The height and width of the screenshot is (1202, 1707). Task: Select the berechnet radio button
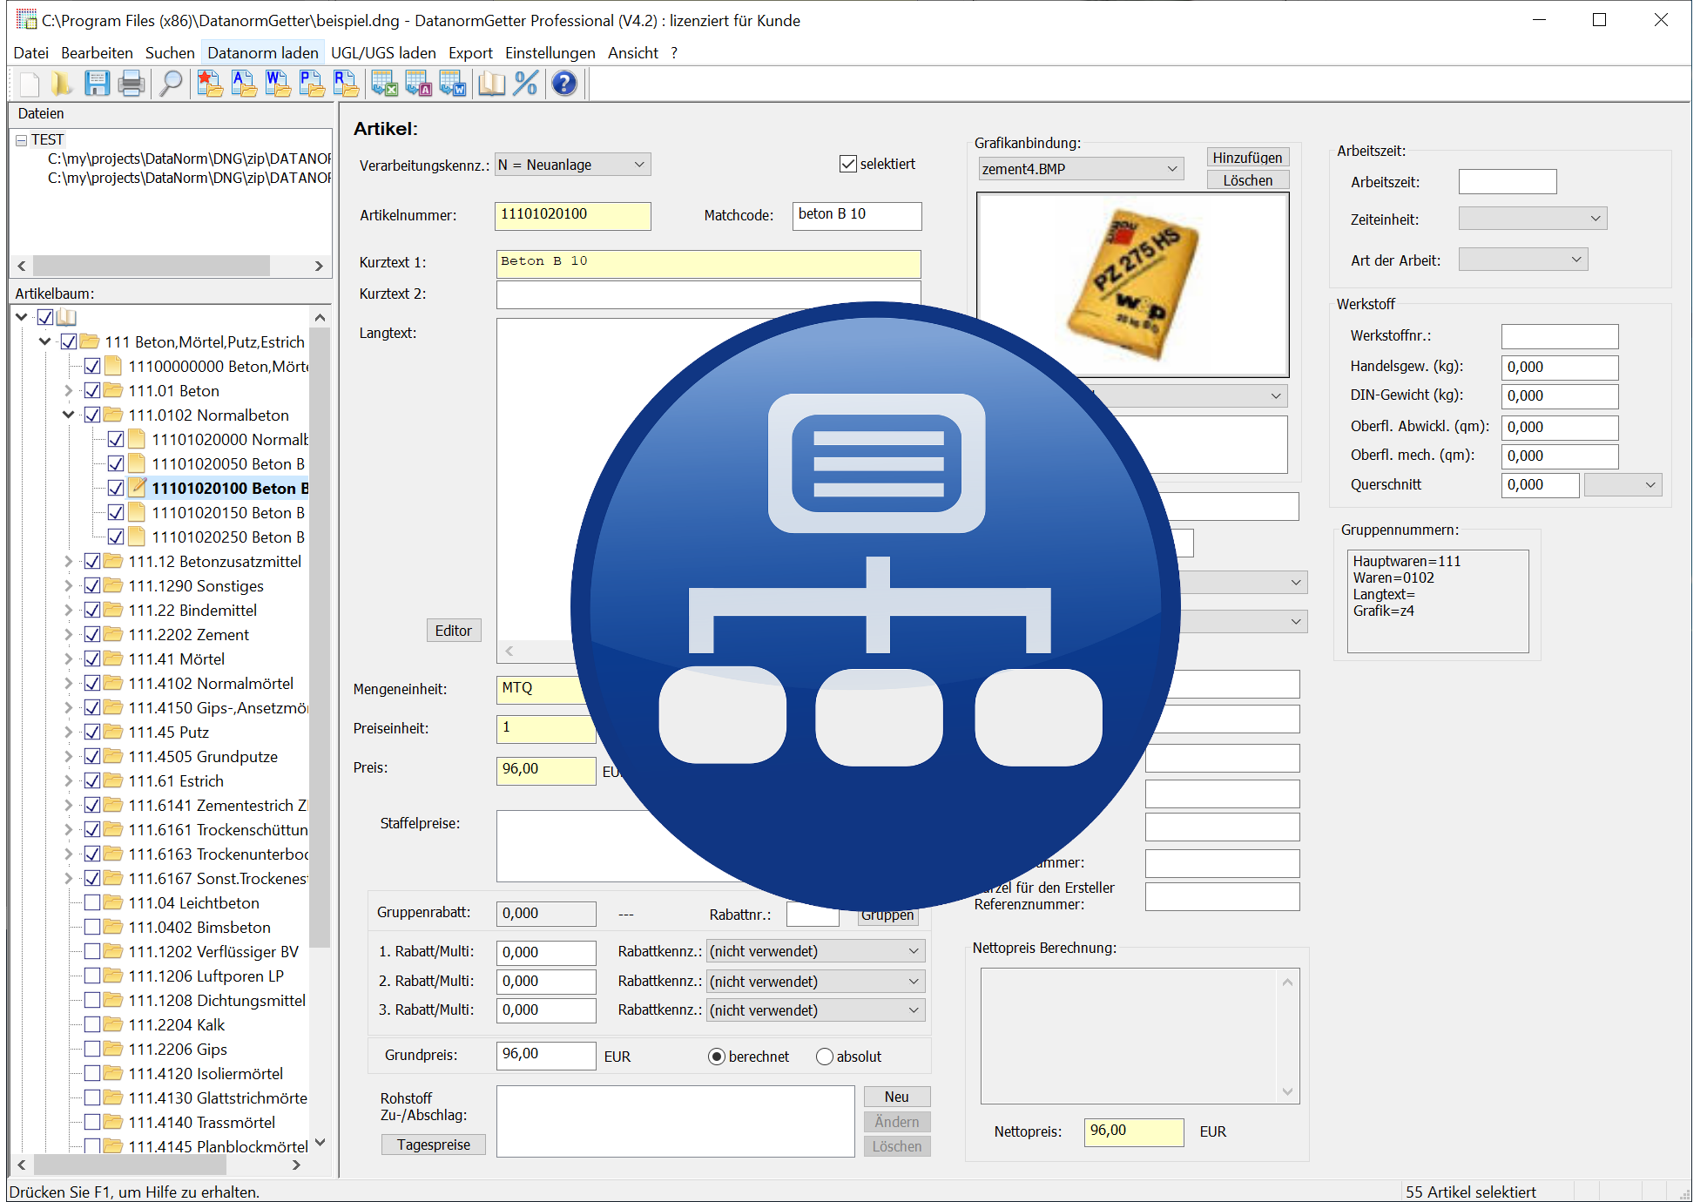point(717,1057)
